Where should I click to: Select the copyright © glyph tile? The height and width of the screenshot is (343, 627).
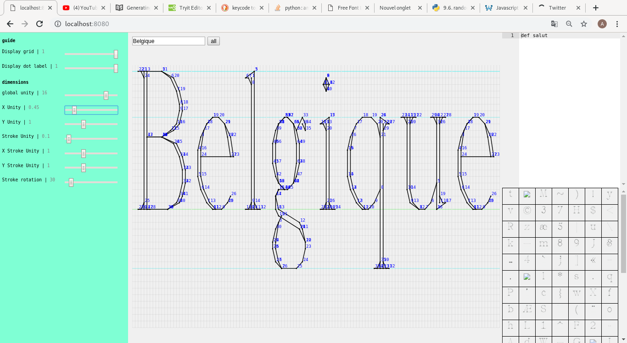coord(527,211)
